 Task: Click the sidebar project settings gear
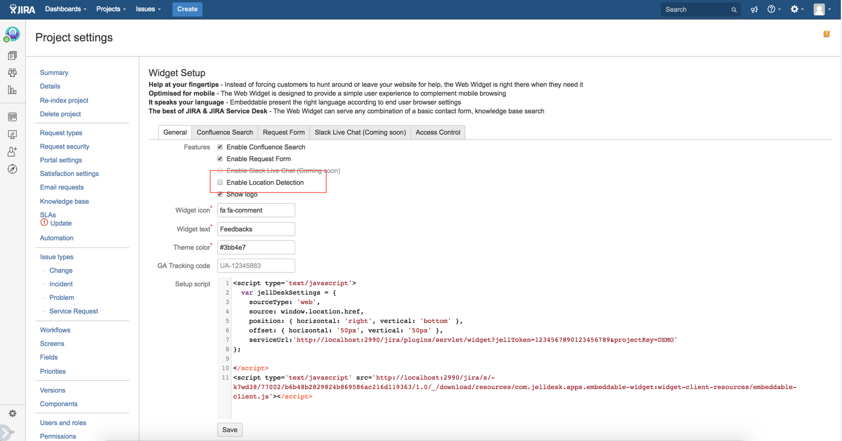click(x=12, y=414)
